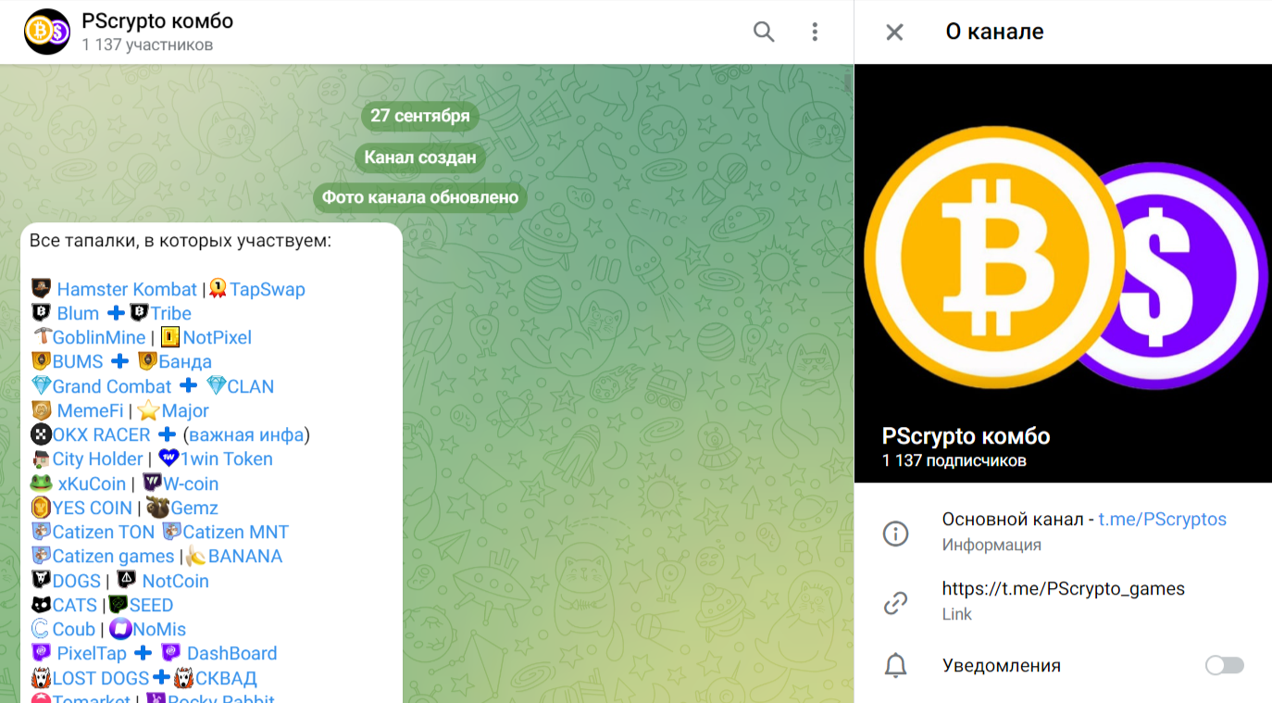Screen dimensions: 1272x703
Task: Open the СКВАД link
Action: 226,678
